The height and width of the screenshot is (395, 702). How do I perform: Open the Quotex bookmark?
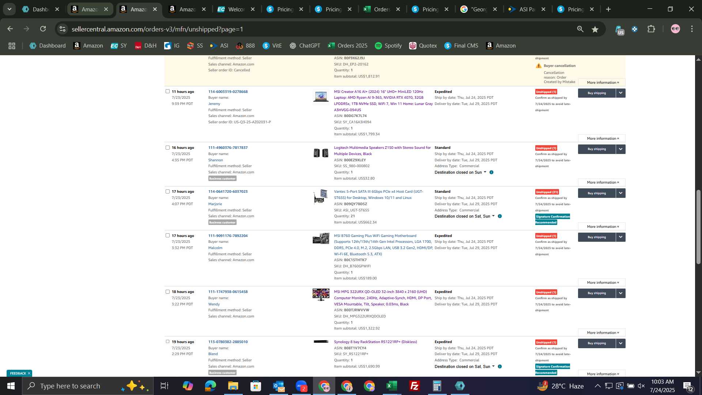coord(423,46)
